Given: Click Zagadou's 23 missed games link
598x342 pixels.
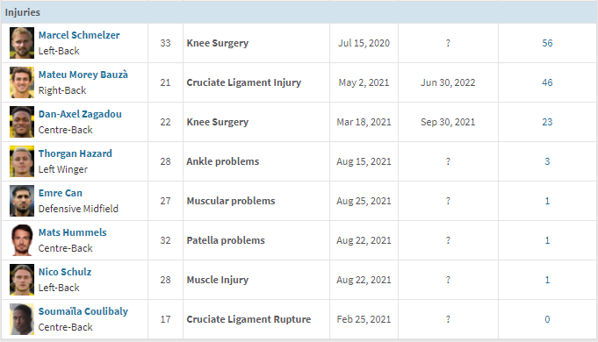Looking at the screenshot, I should coord(547,122).
